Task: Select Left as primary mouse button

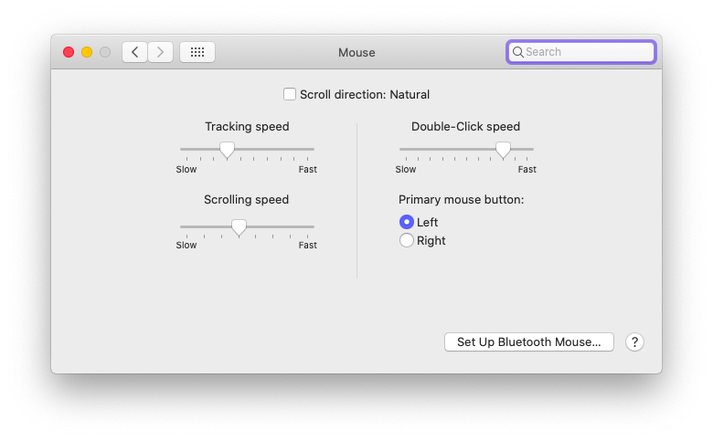Action: coord(407,222)
